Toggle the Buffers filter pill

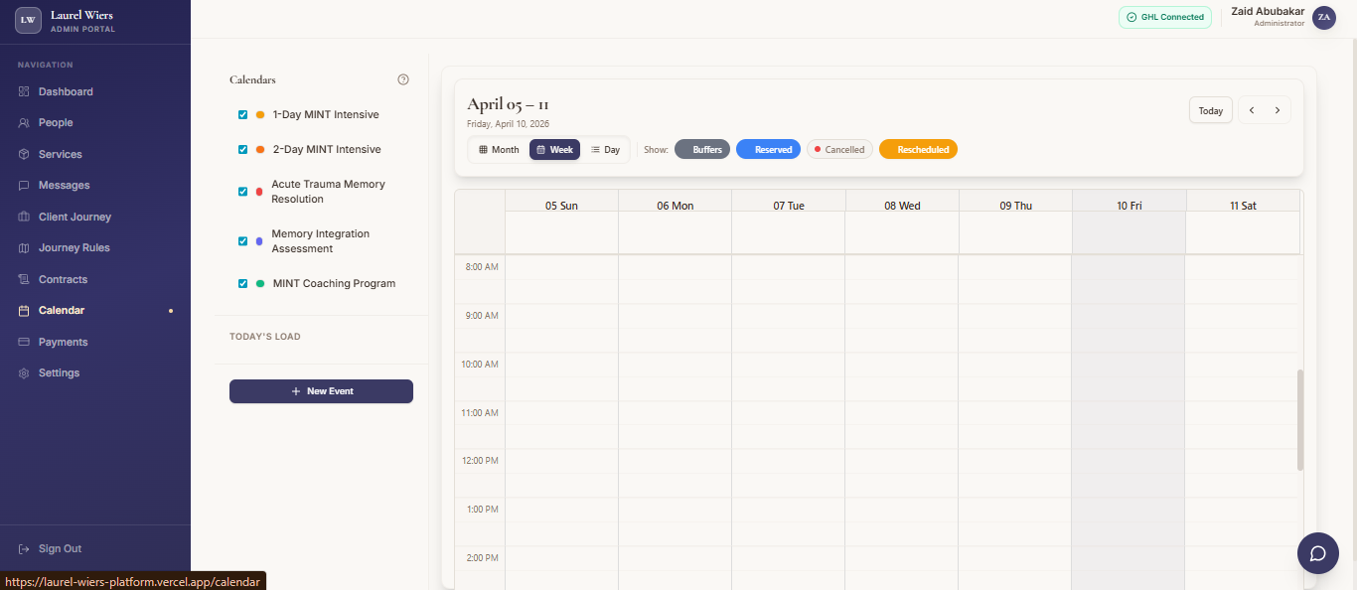tap(701, 149)
